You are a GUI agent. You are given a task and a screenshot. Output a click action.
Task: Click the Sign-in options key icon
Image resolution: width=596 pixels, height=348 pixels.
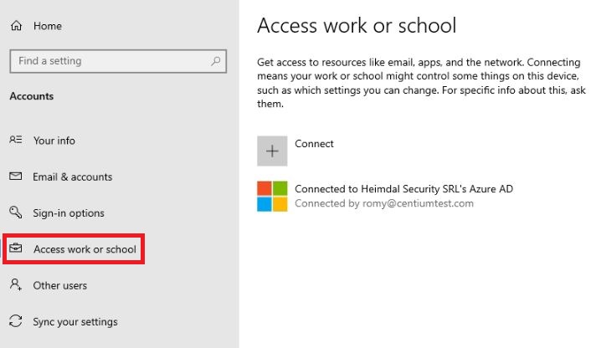point(16,212)
